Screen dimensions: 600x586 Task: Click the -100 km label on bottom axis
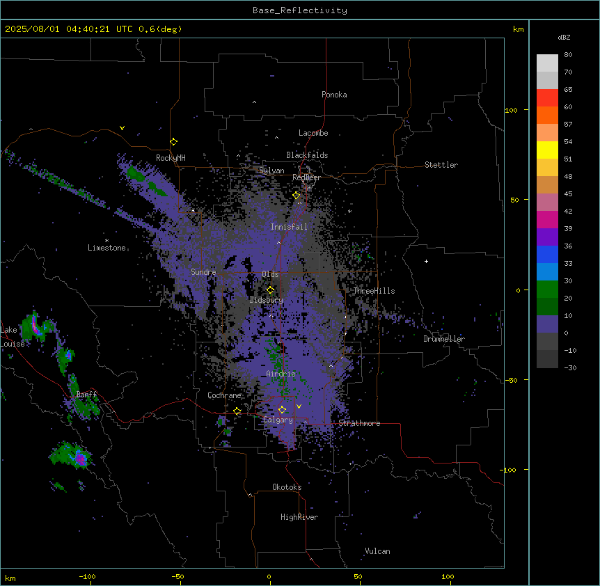pyautogui.click(x=87, y=576)
